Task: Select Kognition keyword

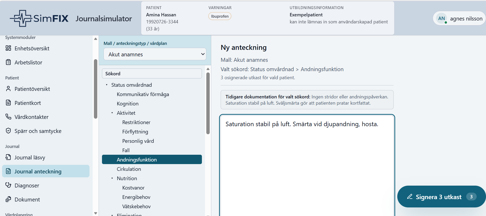Action: [127, 104]
